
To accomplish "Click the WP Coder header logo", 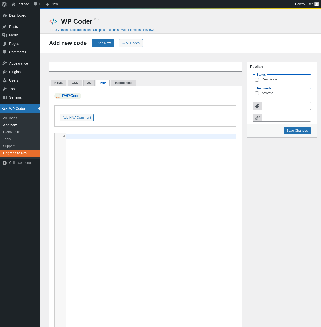I will click(53, 21).
